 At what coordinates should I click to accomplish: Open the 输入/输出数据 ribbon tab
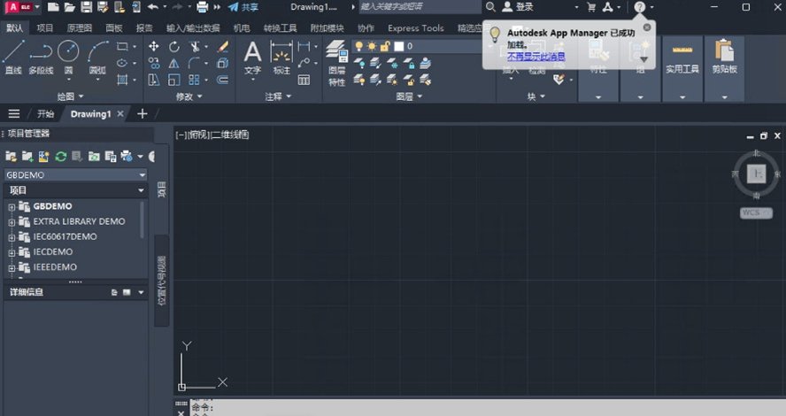(193, 28)
